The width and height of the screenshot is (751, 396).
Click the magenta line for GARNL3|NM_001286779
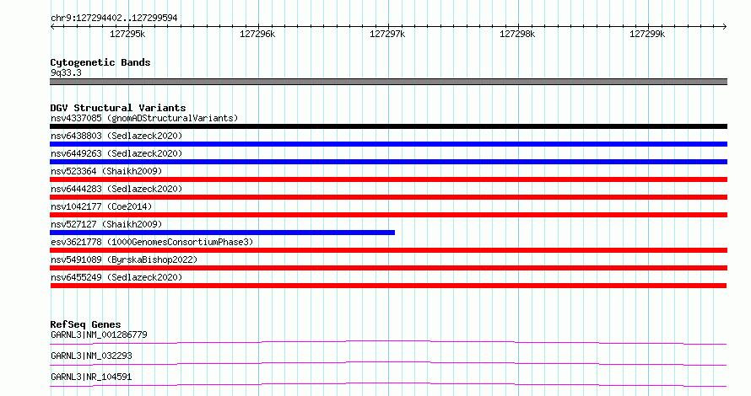[x=388, y=342]
